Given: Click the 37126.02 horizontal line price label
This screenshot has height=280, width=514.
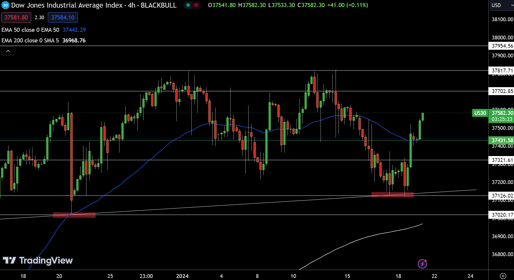Looking at the screenshot, I should 502,196.
